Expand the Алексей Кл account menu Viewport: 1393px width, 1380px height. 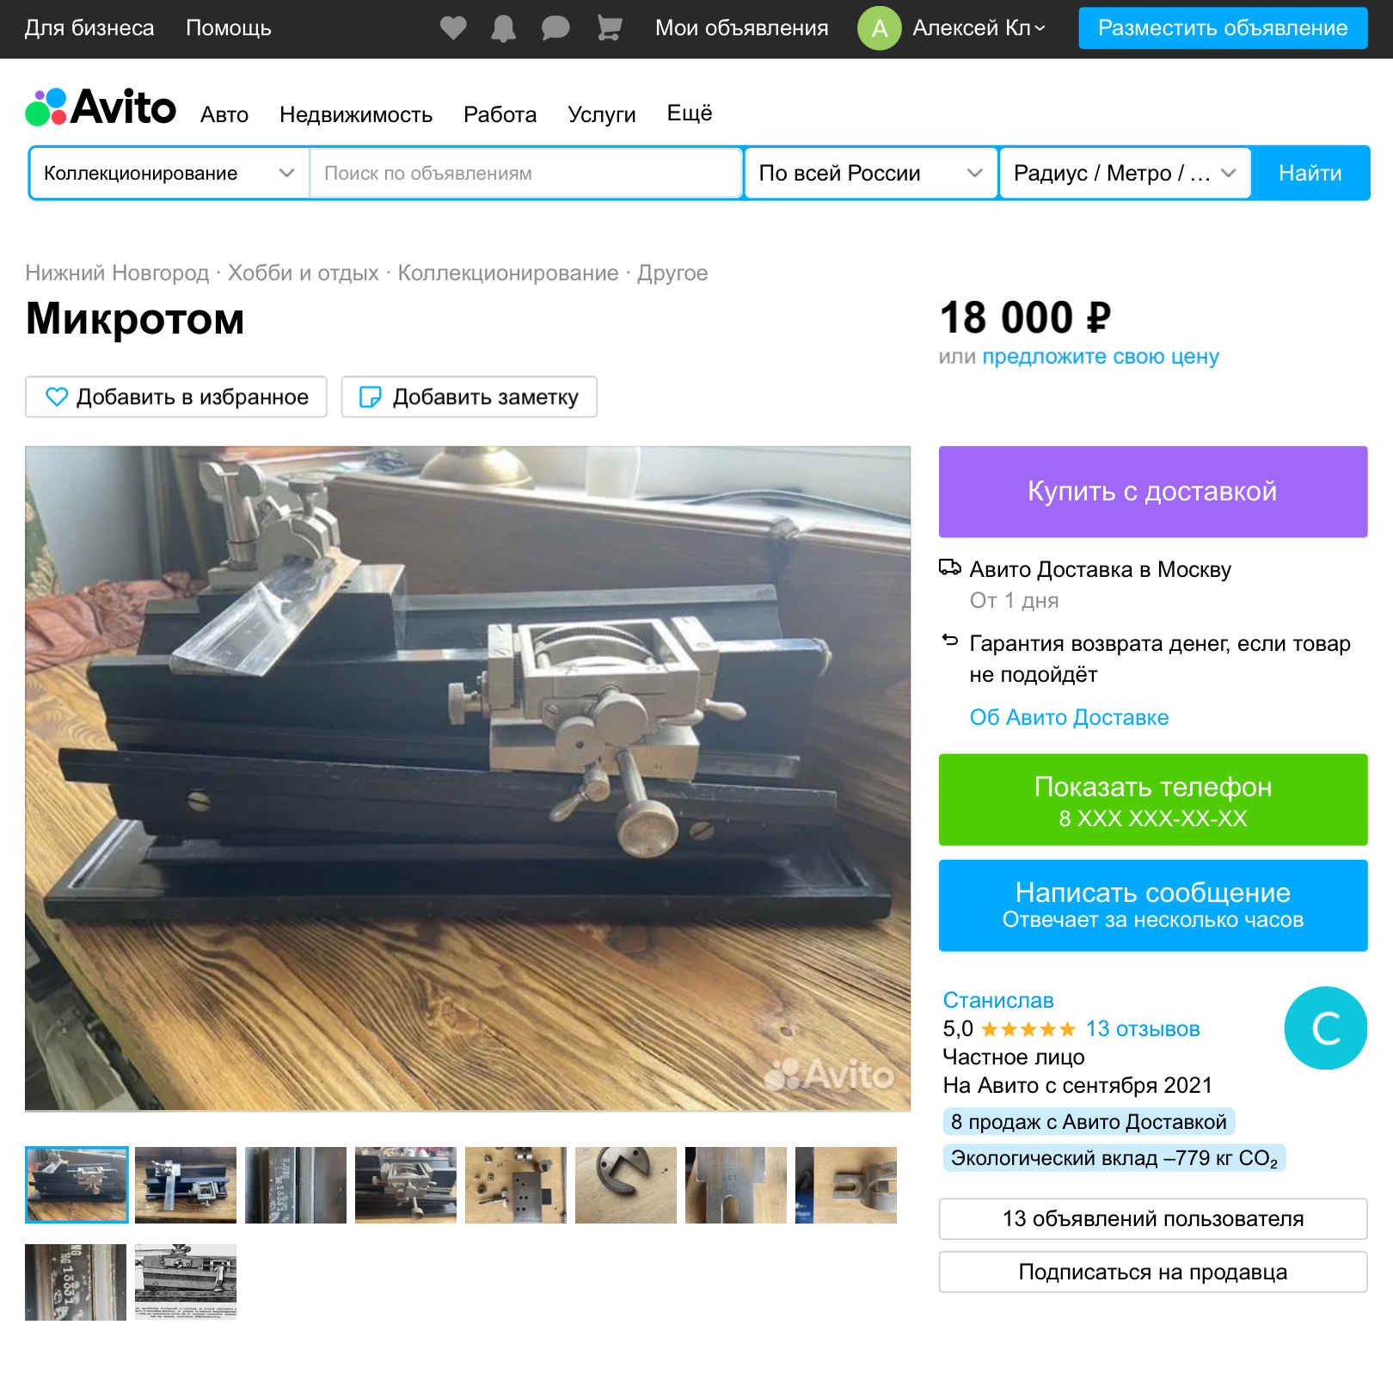coord(979,28)
